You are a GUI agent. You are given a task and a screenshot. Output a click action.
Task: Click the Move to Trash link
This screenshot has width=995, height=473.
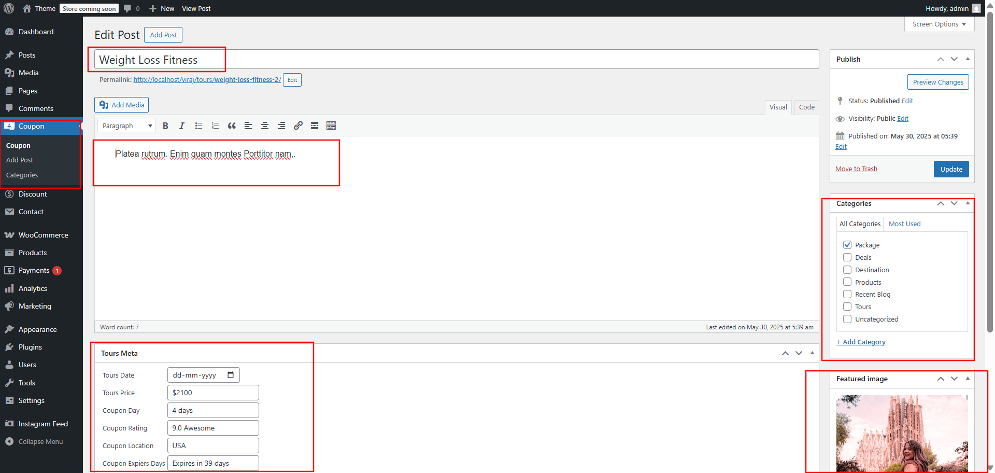click(856, 169)
